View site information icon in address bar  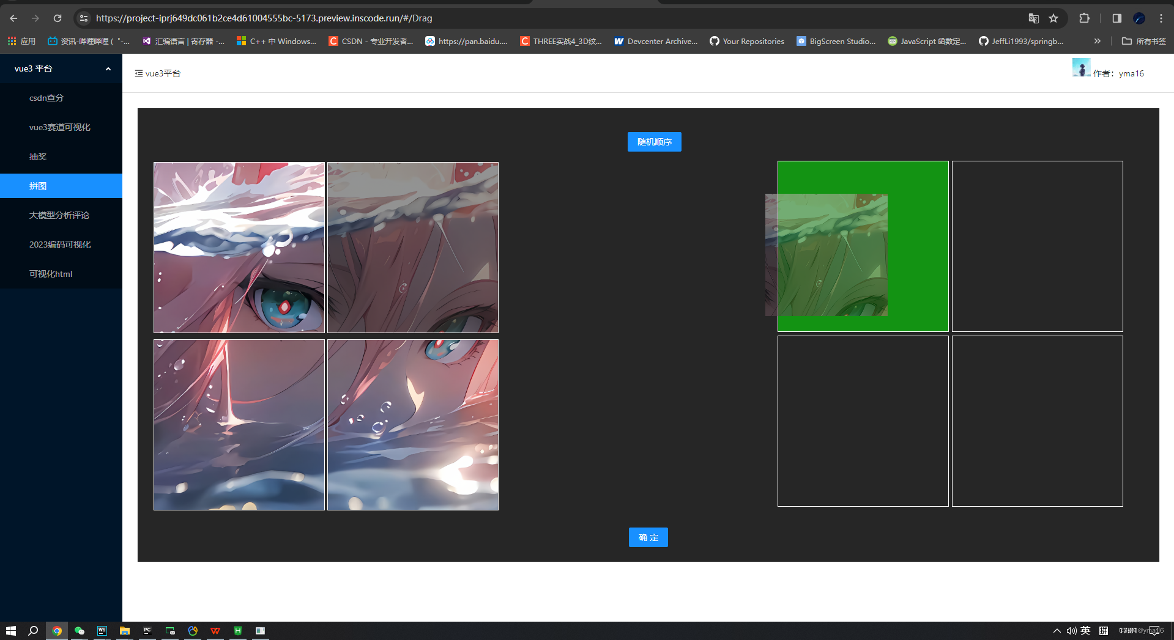84,18
